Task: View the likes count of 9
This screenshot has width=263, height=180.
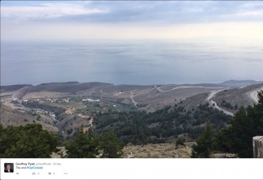Action: [54, 174]
